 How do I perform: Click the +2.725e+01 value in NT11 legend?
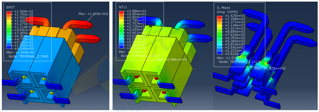[136, 27]
